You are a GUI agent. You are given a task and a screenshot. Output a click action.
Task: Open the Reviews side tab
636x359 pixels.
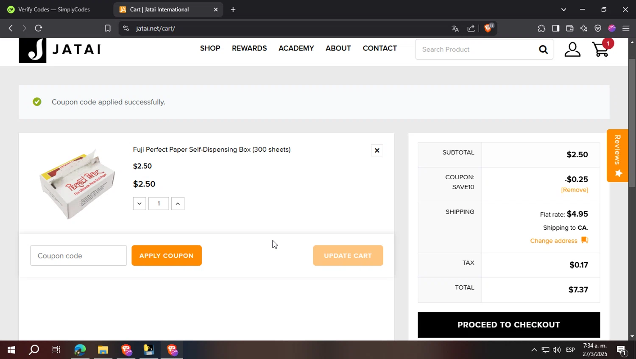click(617, 156)
